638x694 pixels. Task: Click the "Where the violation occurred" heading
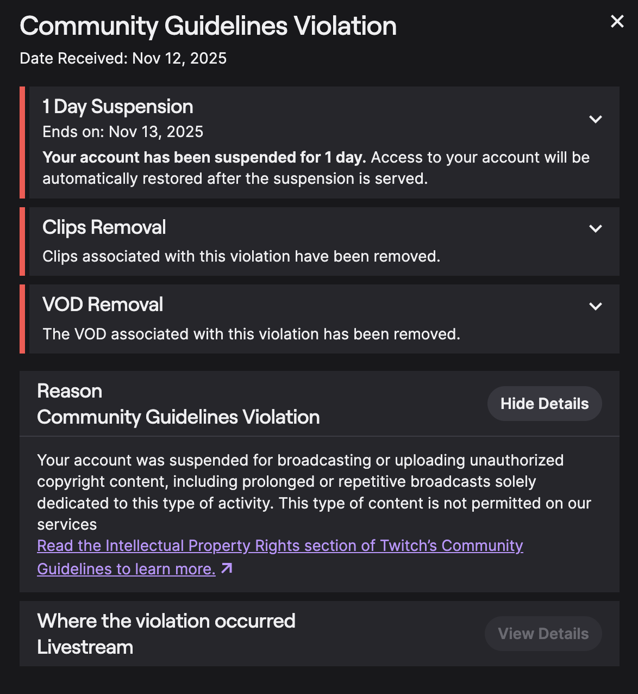166,621
